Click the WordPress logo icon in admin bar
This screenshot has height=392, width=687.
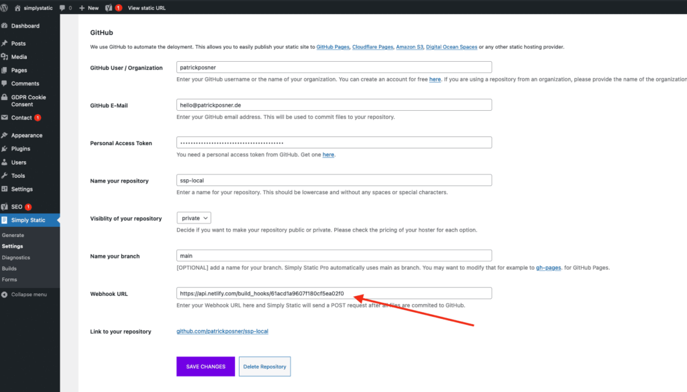5,8
